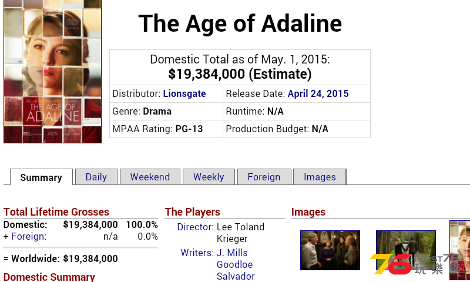Open the indoor group scene thumbnail
This screenshot has height=282, width=470.
(330, 250)
